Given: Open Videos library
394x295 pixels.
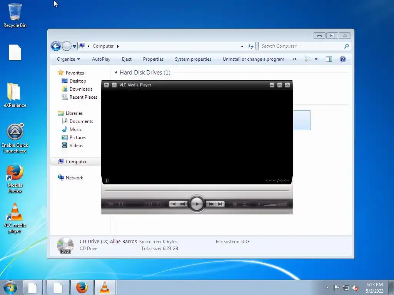Looking at the screenshot, I should [72, 146].
